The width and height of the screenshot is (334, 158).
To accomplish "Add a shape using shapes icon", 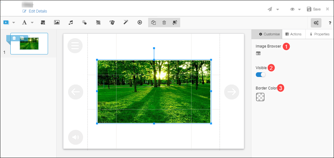I will [43, 23].
